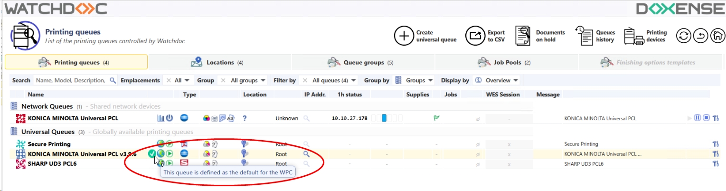Open KONICA MINOLTA Universal PCL v3.9.6 queue
Image resolution: width=726 pixels, height=191 pixels.
(82, 154)
